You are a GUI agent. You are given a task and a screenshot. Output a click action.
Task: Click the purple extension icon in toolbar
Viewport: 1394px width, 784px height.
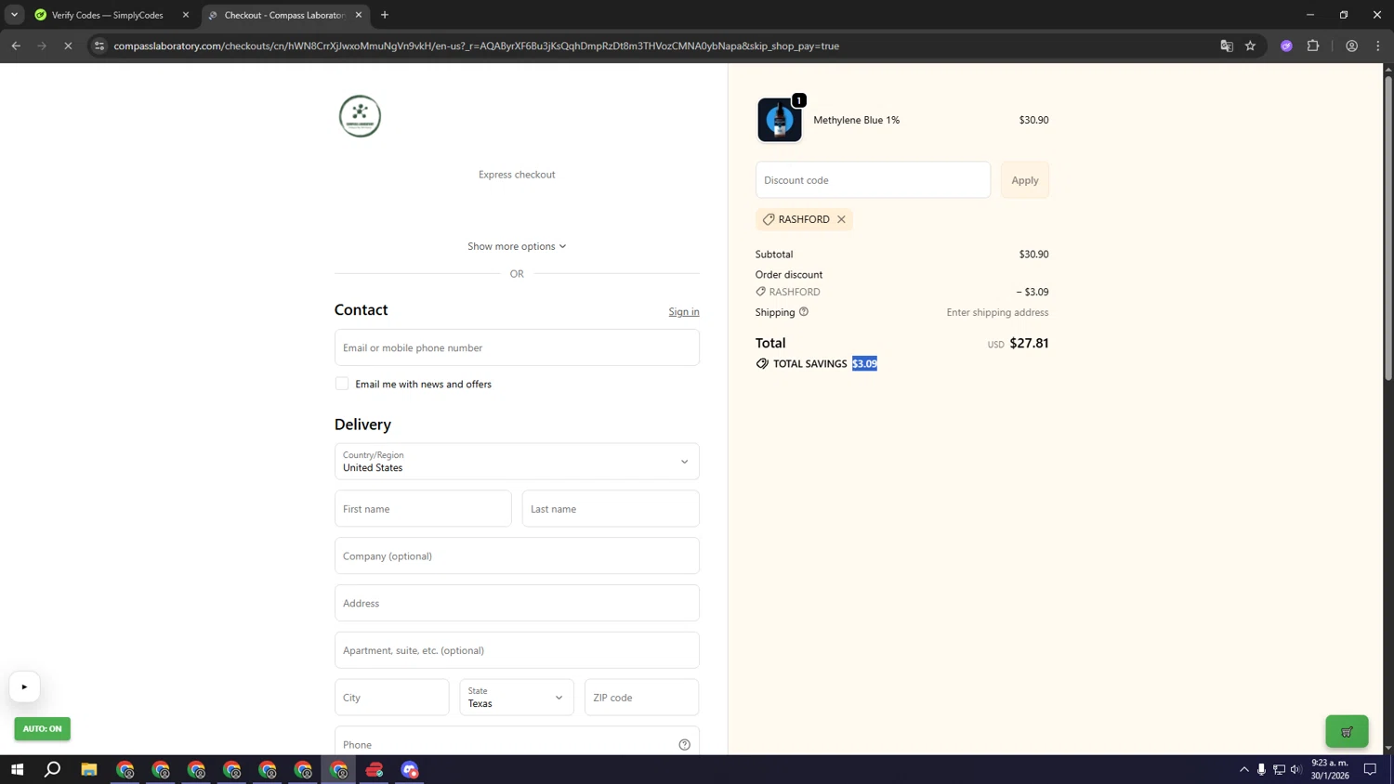(1286, 46)
